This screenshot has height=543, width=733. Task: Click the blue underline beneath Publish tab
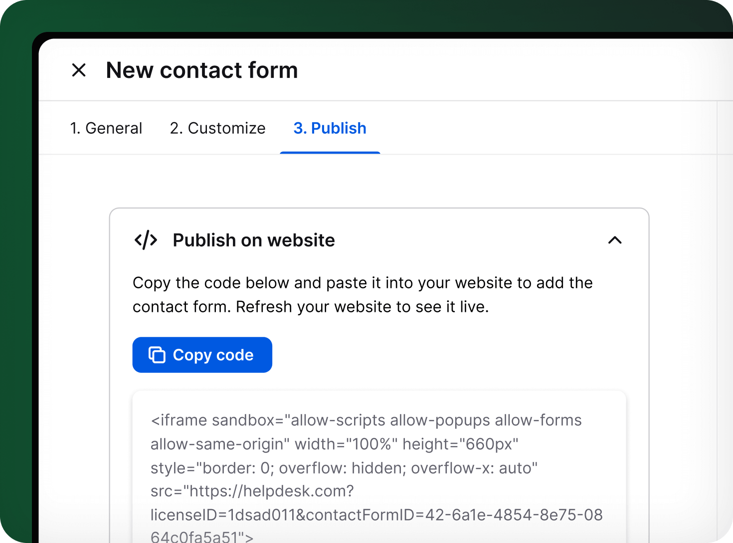pyautogui.click(x=330, y=153)
